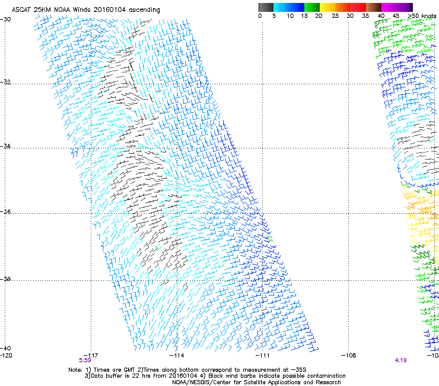Click the -117 longitude axis label
Screen dimensions: 439x386
click(x=91, y=356)
